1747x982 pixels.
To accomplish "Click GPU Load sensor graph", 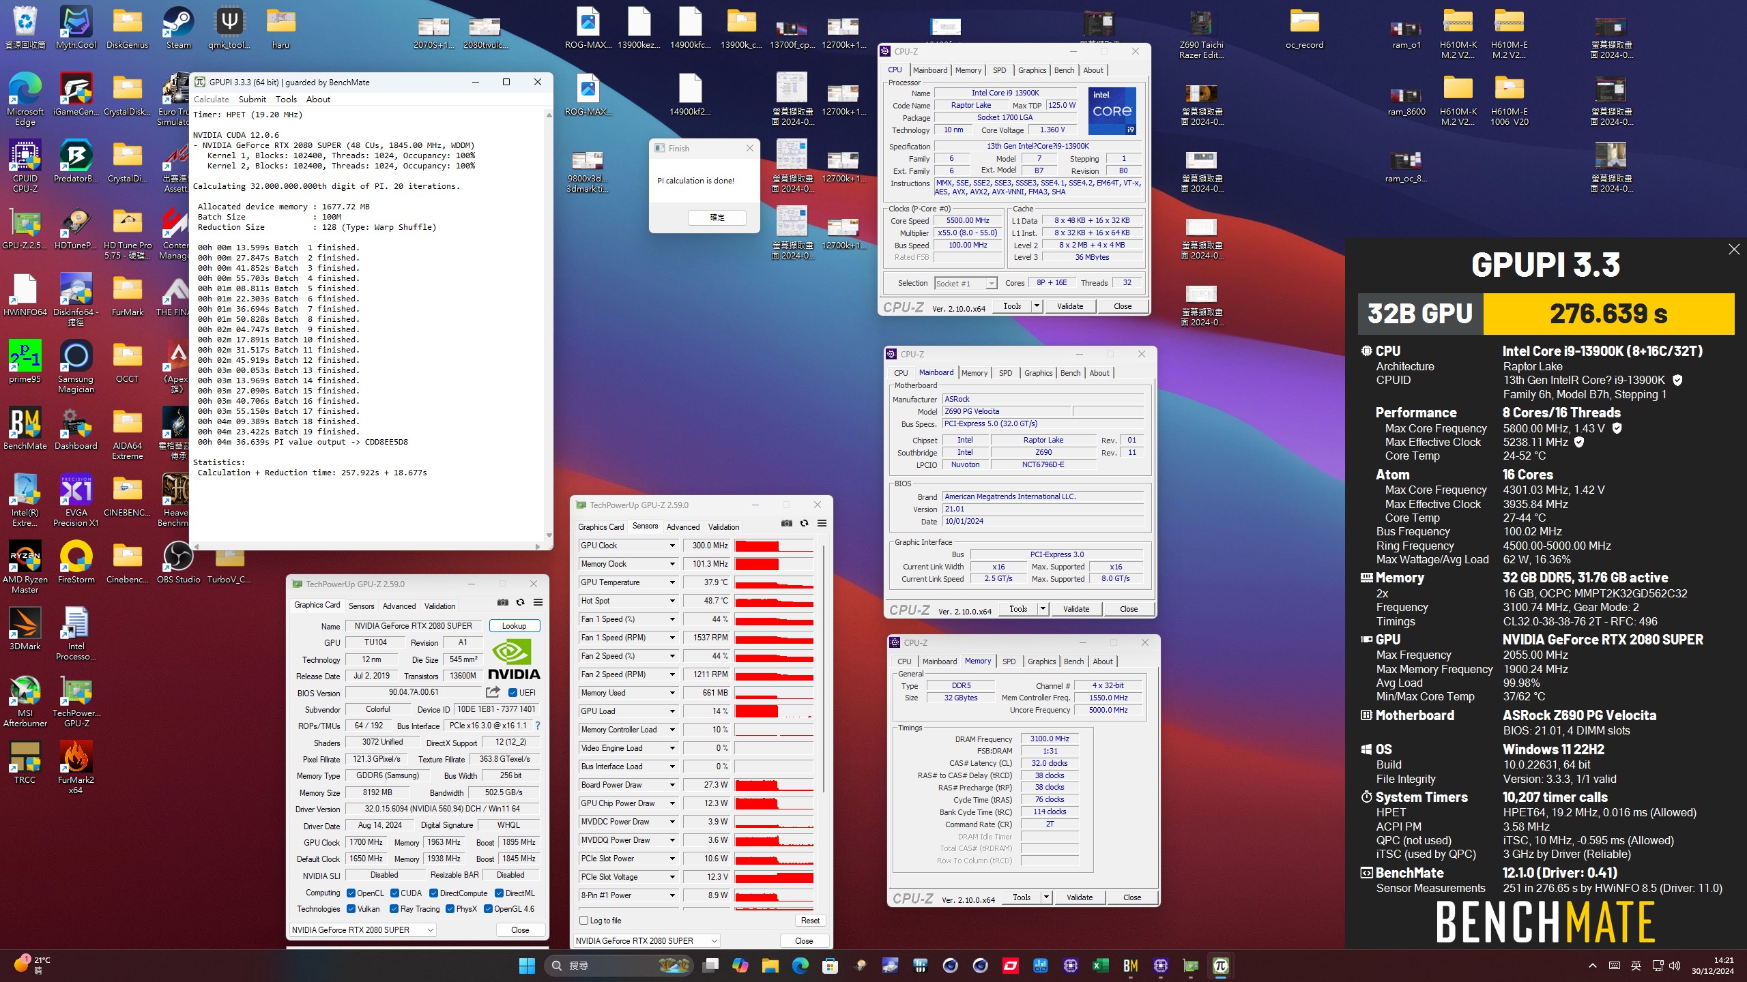I will [774, 711].
